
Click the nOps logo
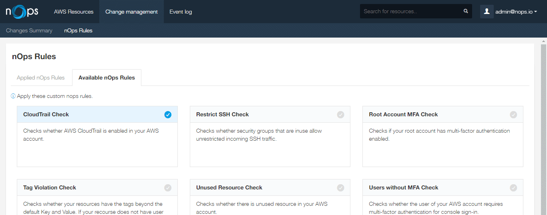(x=22, y=11)
